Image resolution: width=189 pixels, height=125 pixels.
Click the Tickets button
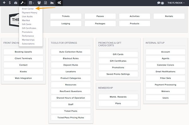[x=66, y=16]
